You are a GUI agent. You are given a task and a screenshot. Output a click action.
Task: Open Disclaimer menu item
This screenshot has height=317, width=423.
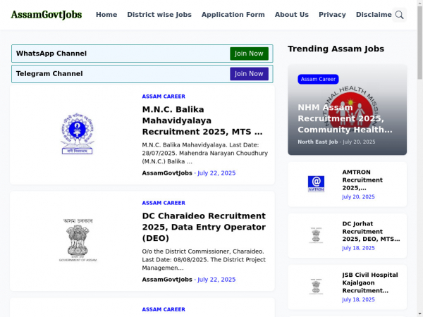point(374,15)
